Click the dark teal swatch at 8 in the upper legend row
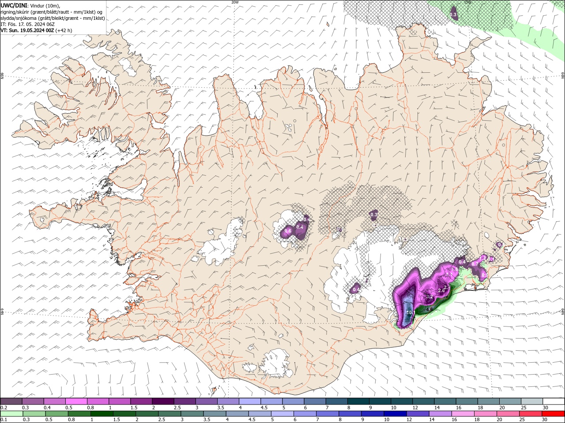Viewport: 565px width, 423px height. (x=358, y=401)
